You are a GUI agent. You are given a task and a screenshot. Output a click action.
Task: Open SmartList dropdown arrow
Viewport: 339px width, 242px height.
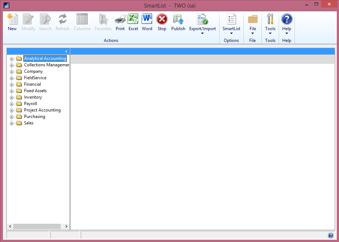pos(231,33)
